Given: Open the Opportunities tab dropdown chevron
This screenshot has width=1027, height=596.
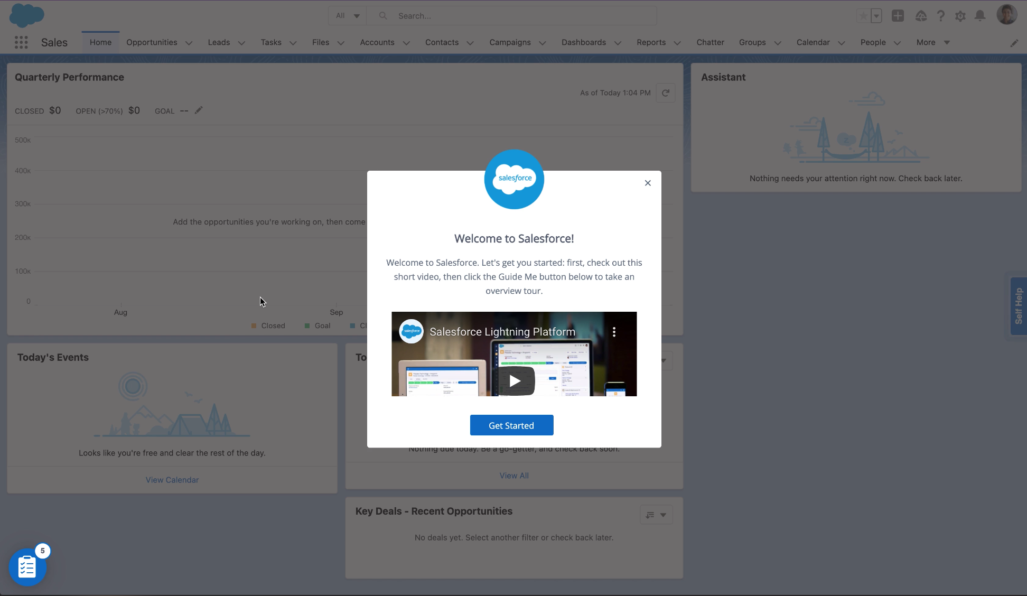Looking at the screenshot, I should (x=189, y=43).
